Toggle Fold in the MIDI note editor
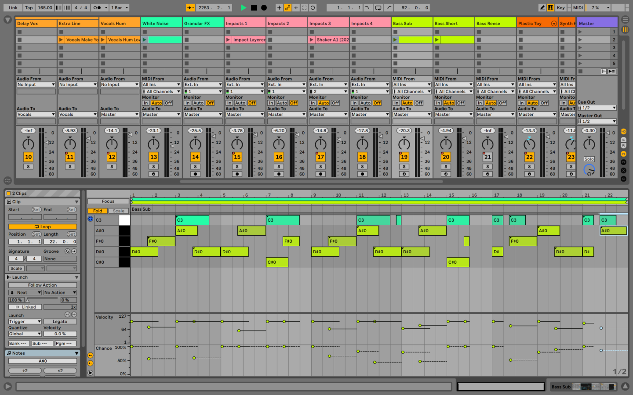Viewport: 633px width, 395px height. 97,211
